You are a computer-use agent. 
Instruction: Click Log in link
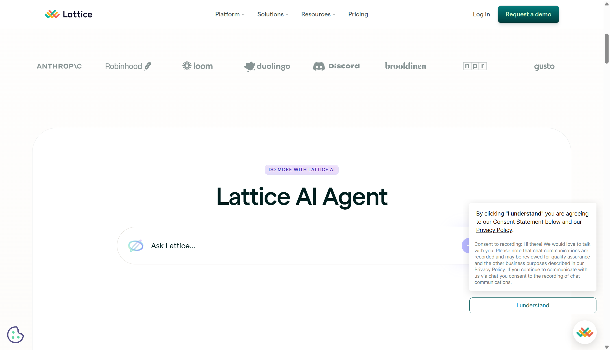481,14
